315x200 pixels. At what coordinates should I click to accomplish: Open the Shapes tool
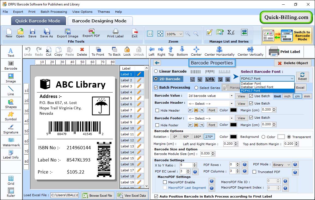pos(11,104)
